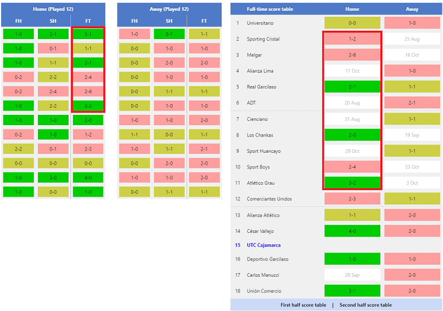This screenshot has height=311, width=443.
Task: Click Comerciantes Unidos home score 2-3
Action: click(352, 199)
